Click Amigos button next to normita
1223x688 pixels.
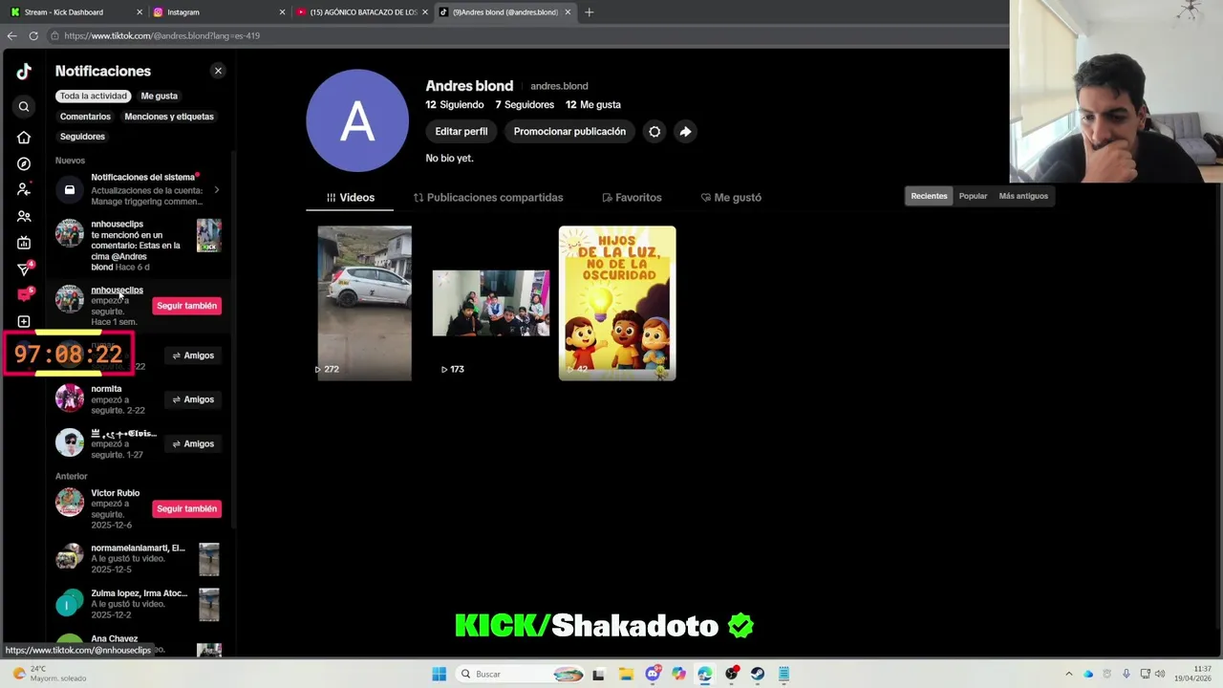pyautogui.click(x=193, y=399)
